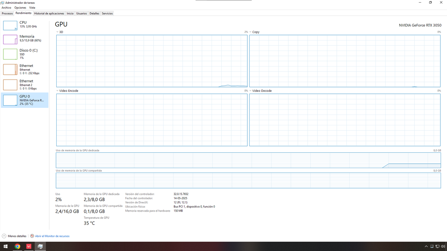447x251 pixels.
Task: Open the Windows Start menu
Action: click(6, 246)
